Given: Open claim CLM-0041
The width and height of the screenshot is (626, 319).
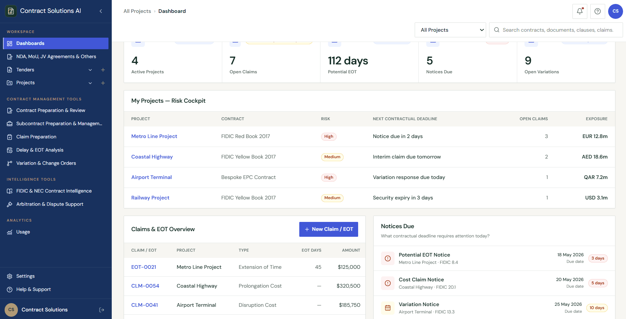Looking at the screenshot, I should [145, 305].
